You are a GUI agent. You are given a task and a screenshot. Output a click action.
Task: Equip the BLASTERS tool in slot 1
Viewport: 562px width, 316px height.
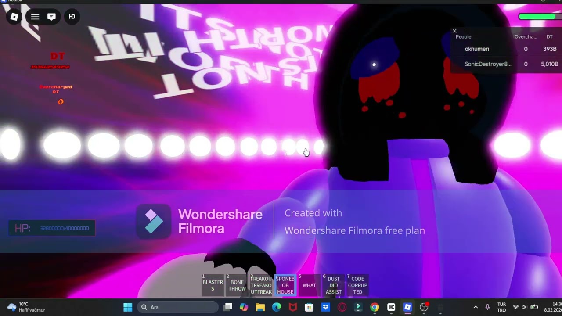(213, 285)
